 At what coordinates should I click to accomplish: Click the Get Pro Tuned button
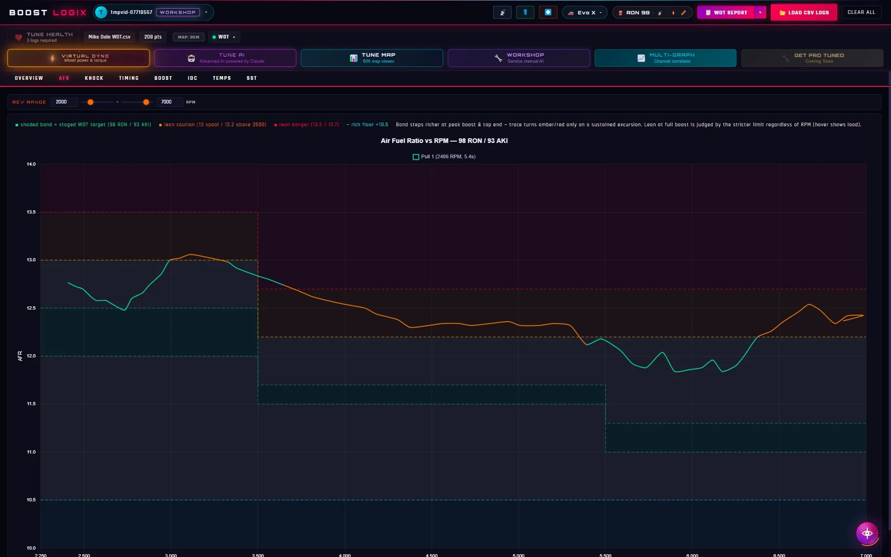click(x=812, y=58)
